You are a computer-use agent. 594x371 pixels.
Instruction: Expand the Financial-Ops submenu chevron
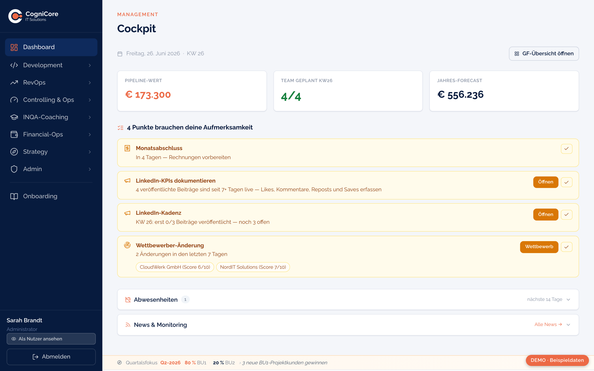pyautogui.click(x=90, y=135)
